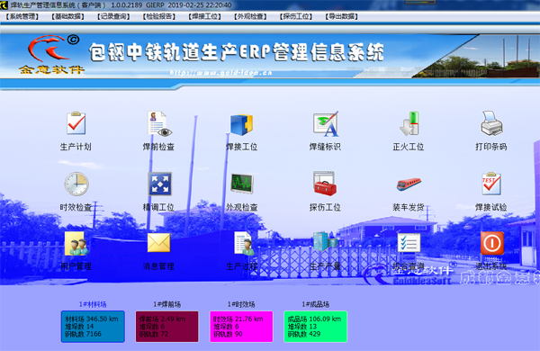The width and height of the screenshot is (540, 351).
Task: Open the 正火工位 normalizing station icon
Action: tap(409, 123)
